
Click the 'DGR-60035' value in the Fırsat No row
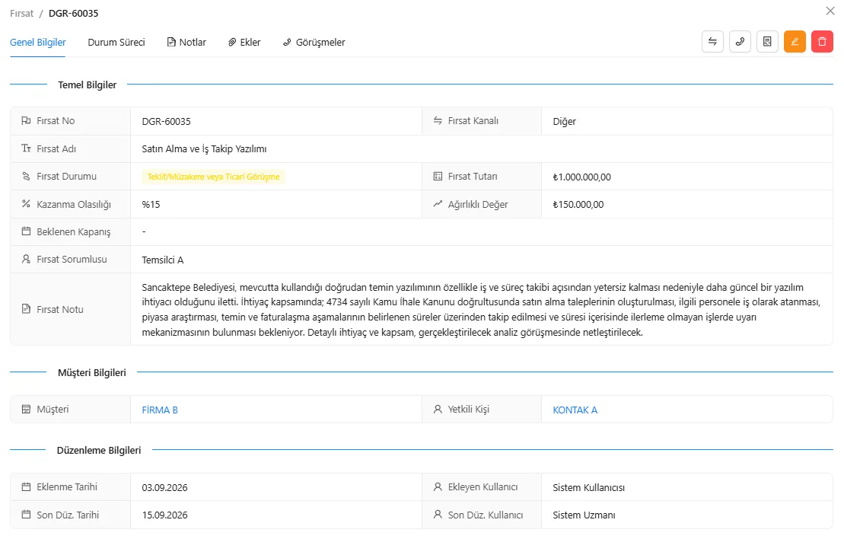(167, 122)
